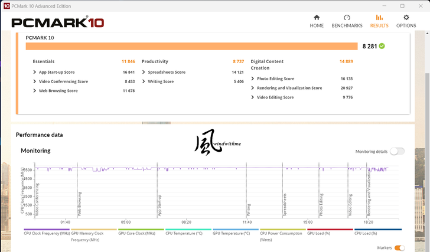The height and width of the screenshot is (252, 430).
Task: Open the BENCHMARKS gauge icon
Action: (347, 18)
